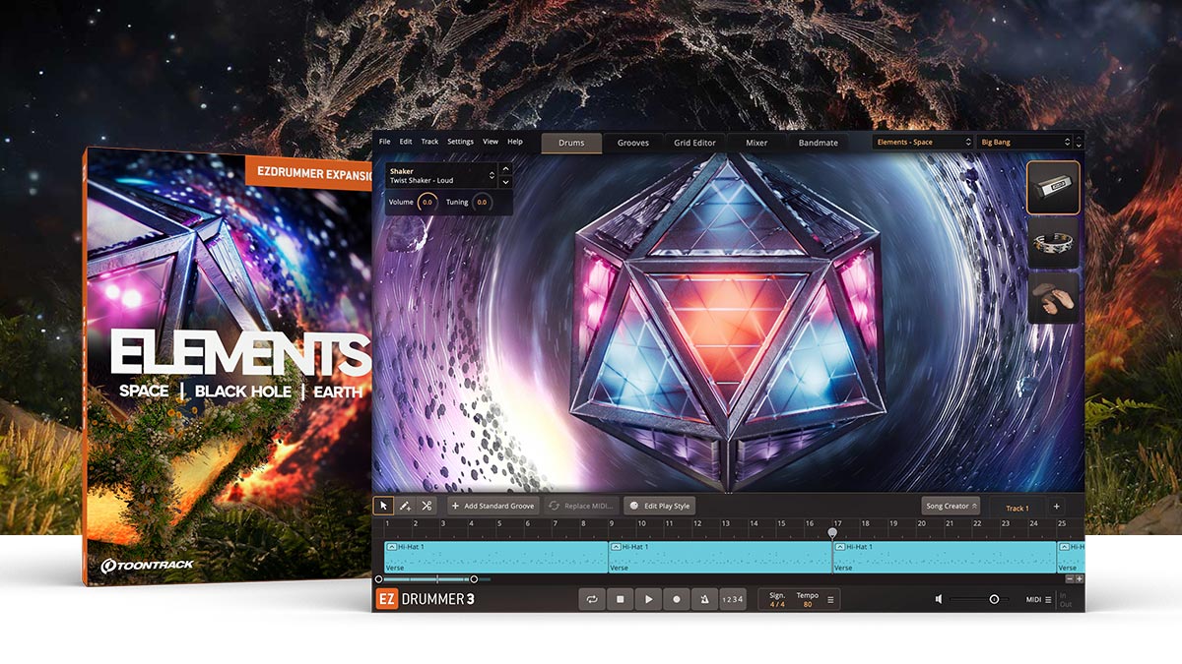
Task: Open the Sign/Tempo hamburger menu
Action: coord(830,599)
